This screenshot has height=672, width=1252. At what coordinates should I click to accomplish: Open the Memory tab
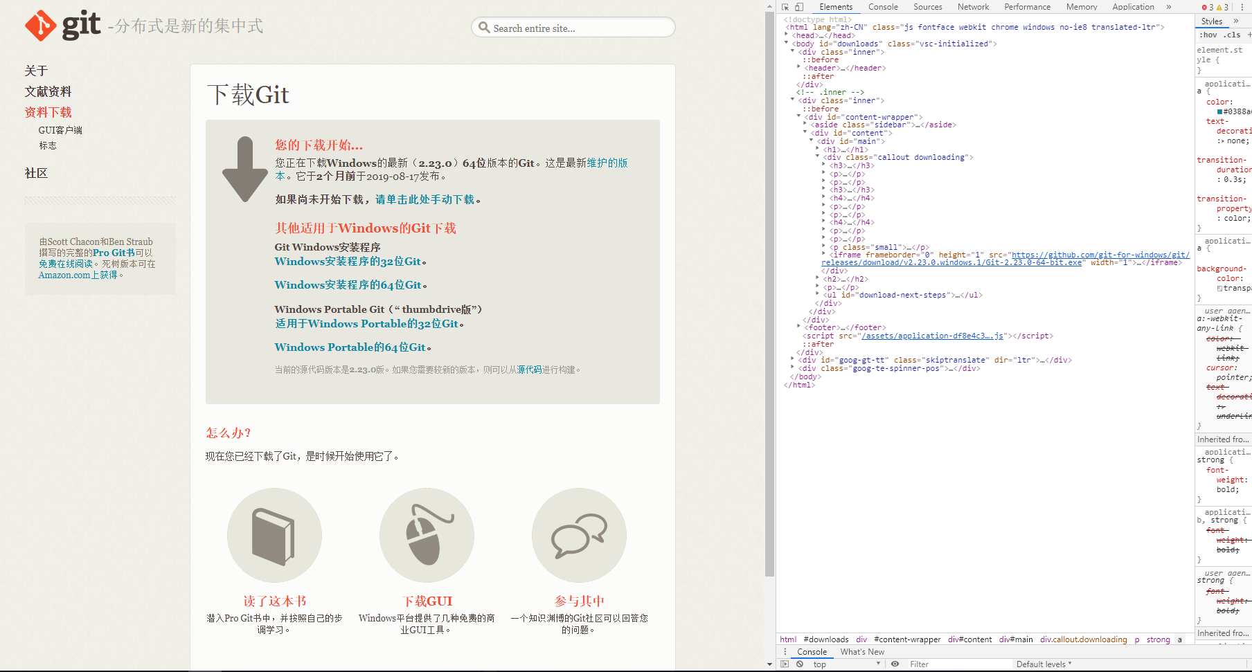(1082, 7)
